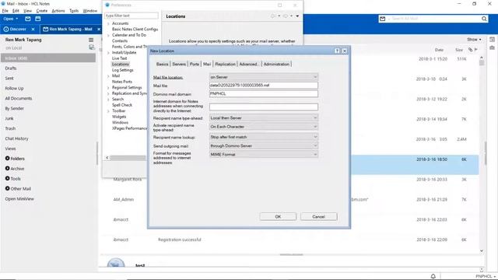Click the Open dropdown in blue toolbar
Image resolution: width=498 pixels, height=280 pixels.
click(10, 19)
